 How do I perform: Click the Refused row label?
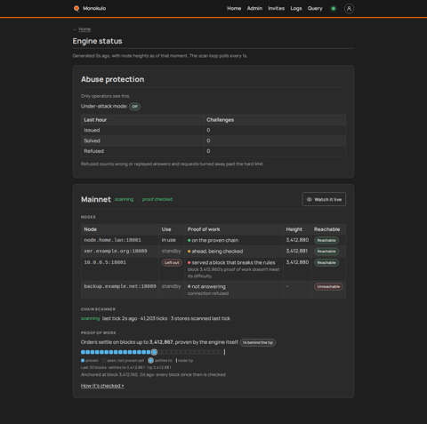[x=94, y=151]
